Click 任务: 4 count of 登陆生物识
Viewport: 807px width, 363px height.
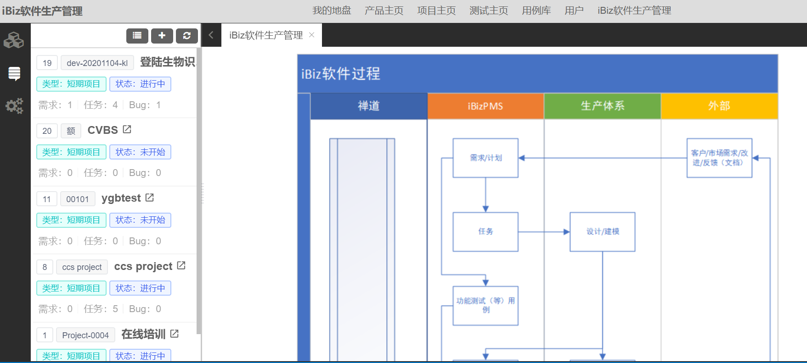(x=101, y=105)
